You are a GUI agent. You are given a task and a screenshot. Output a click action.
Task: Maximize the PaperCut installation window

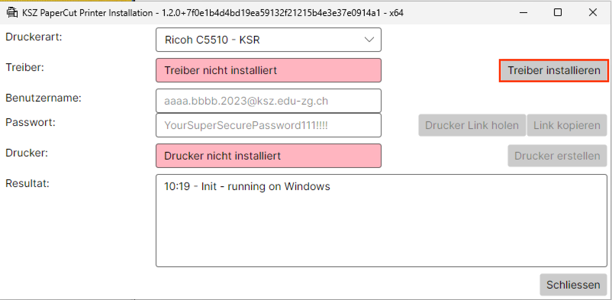(558, 13)
